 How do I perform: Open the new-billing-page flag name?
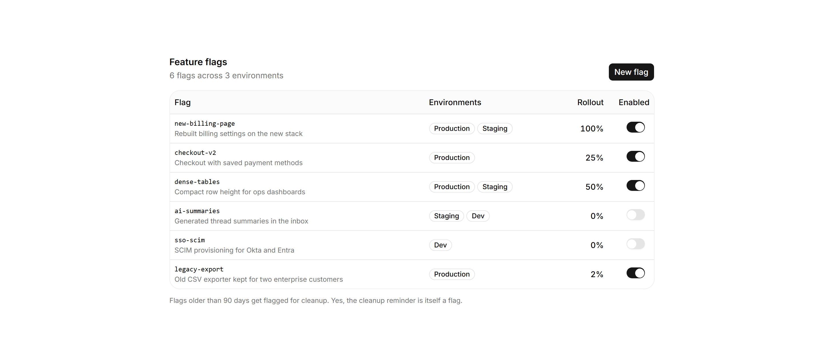pyautogui.click(x=204, y=124)
